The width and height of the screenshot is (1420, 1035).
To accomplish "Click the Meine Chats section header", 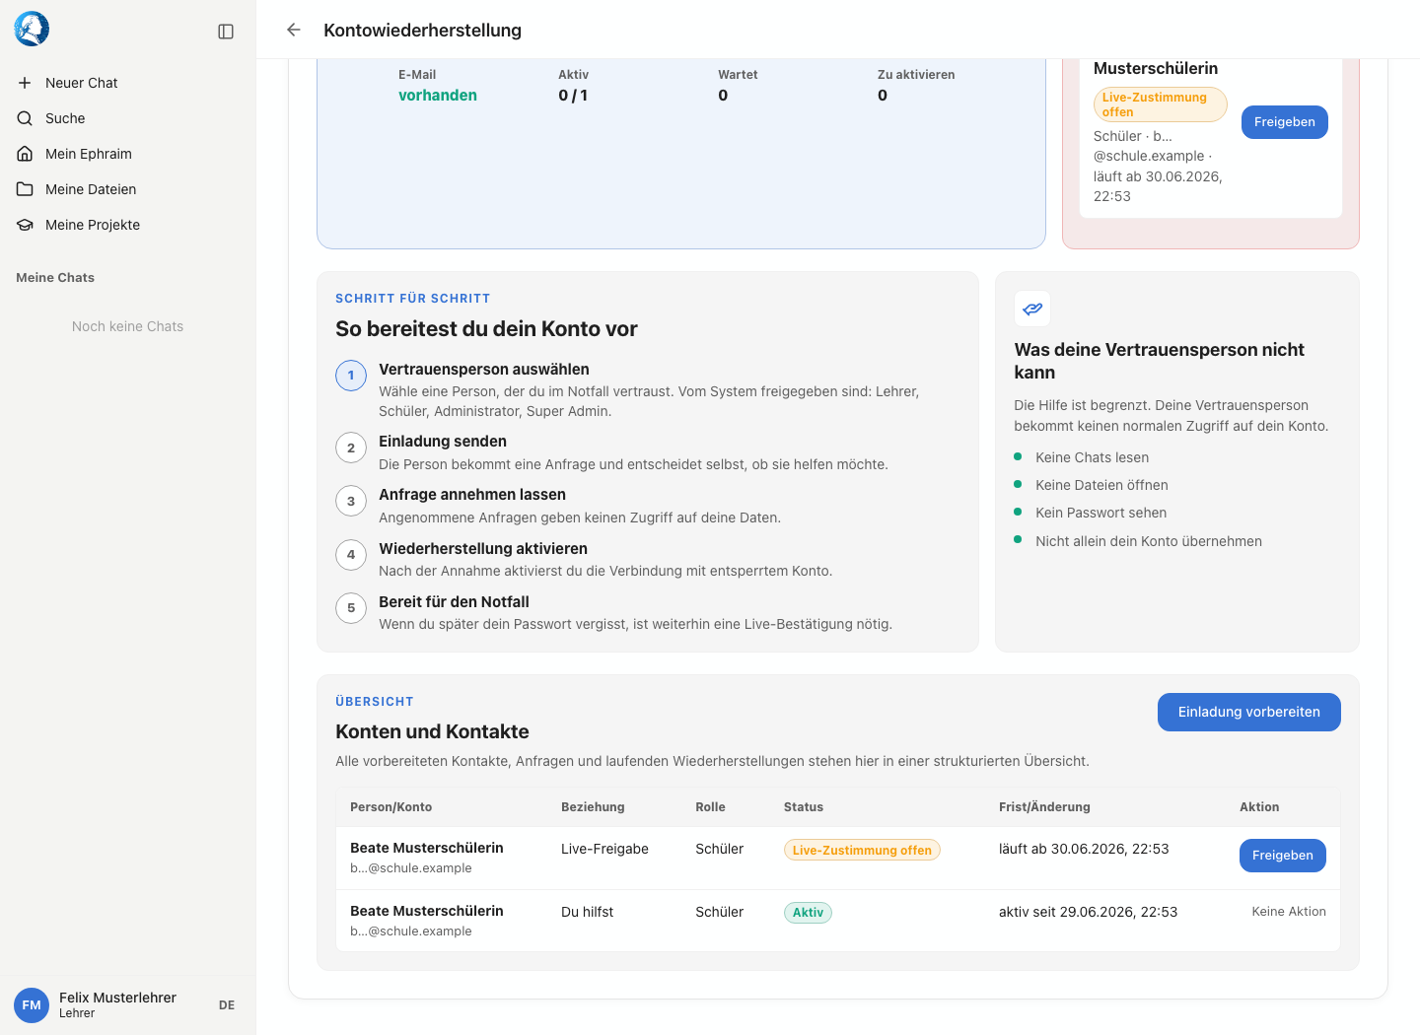I will [x=55, y=278].
